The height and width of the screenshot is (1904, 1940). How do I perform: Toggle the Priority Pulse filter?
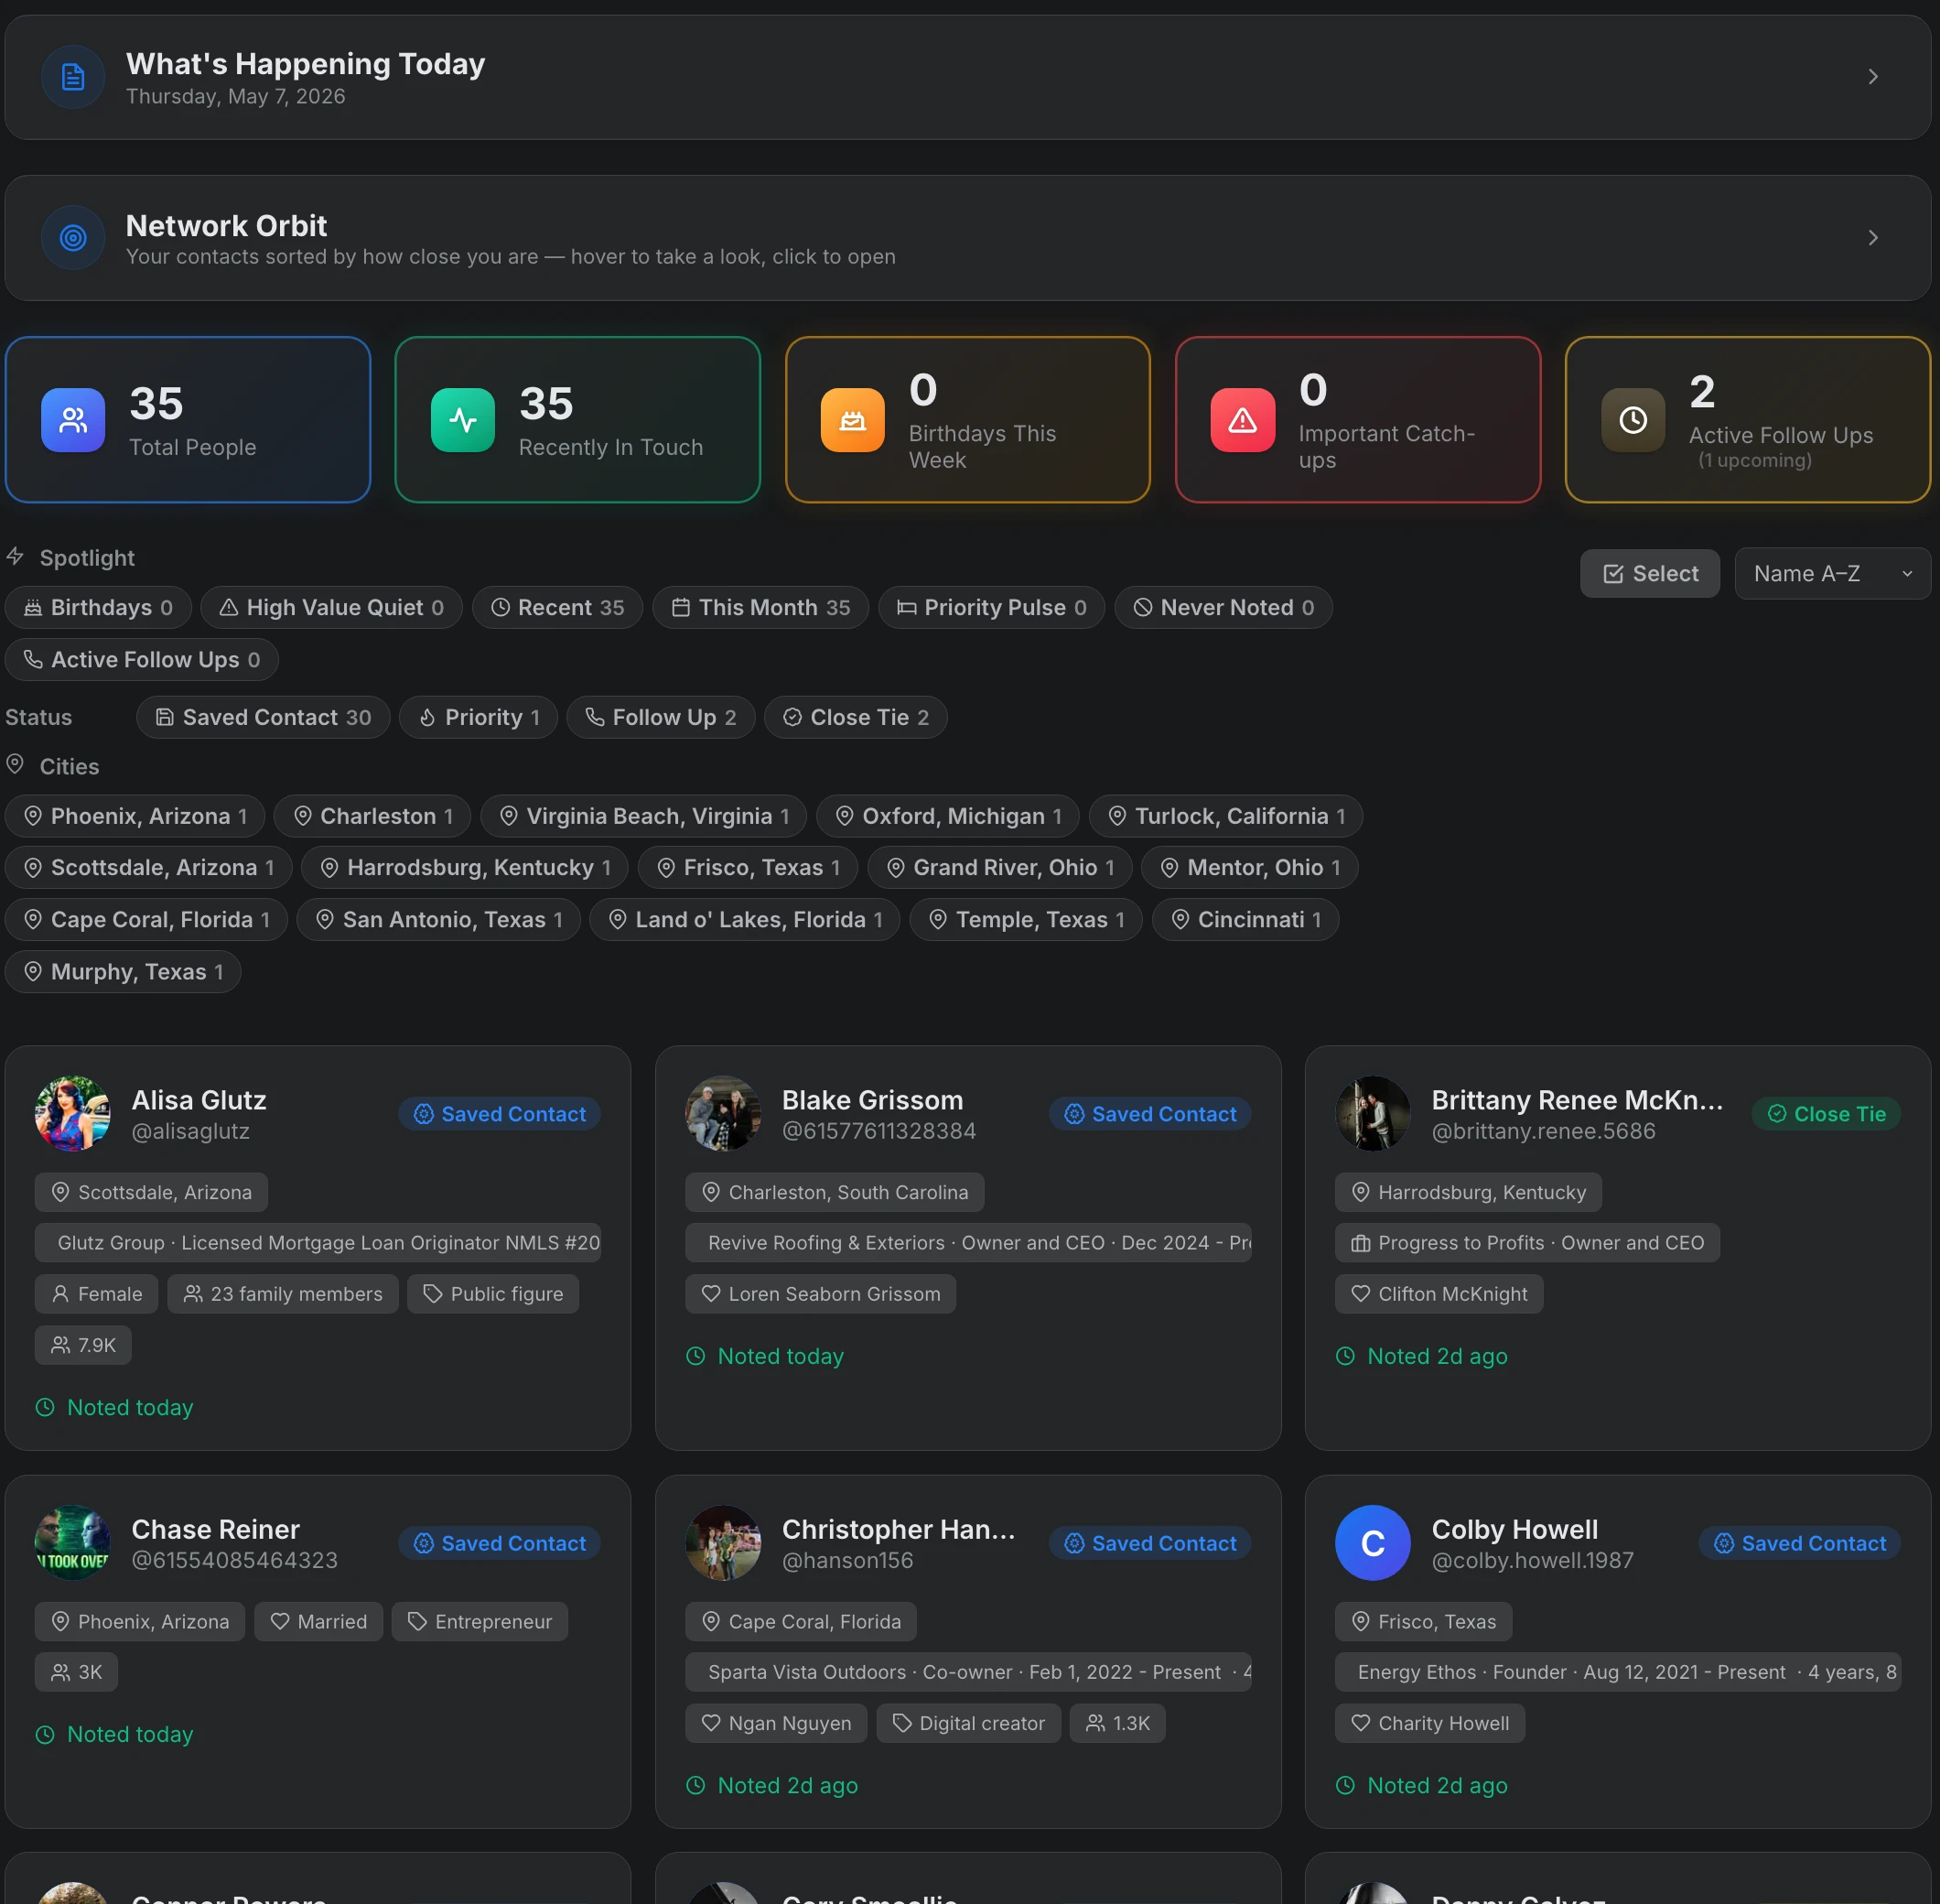(991, 607)
